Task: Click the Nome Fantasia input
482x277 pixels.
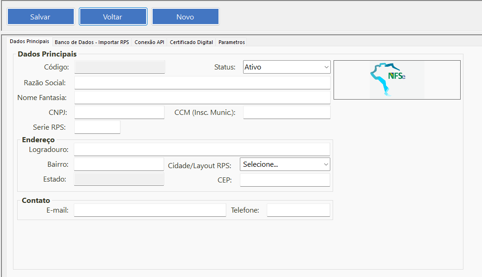Action: pos(202,98)
